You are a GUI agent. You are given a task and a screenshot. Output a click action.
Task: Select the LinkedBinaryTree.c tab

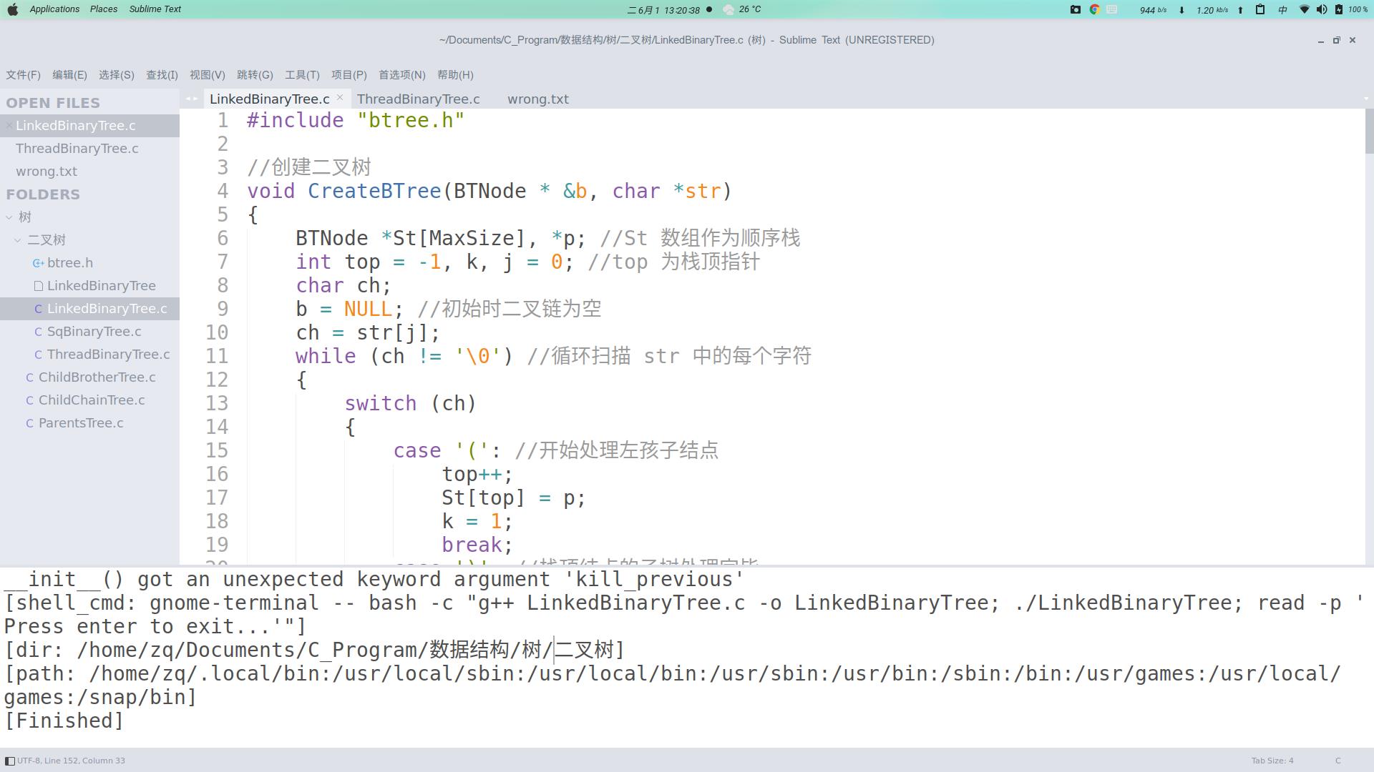[x=269, y=99]
